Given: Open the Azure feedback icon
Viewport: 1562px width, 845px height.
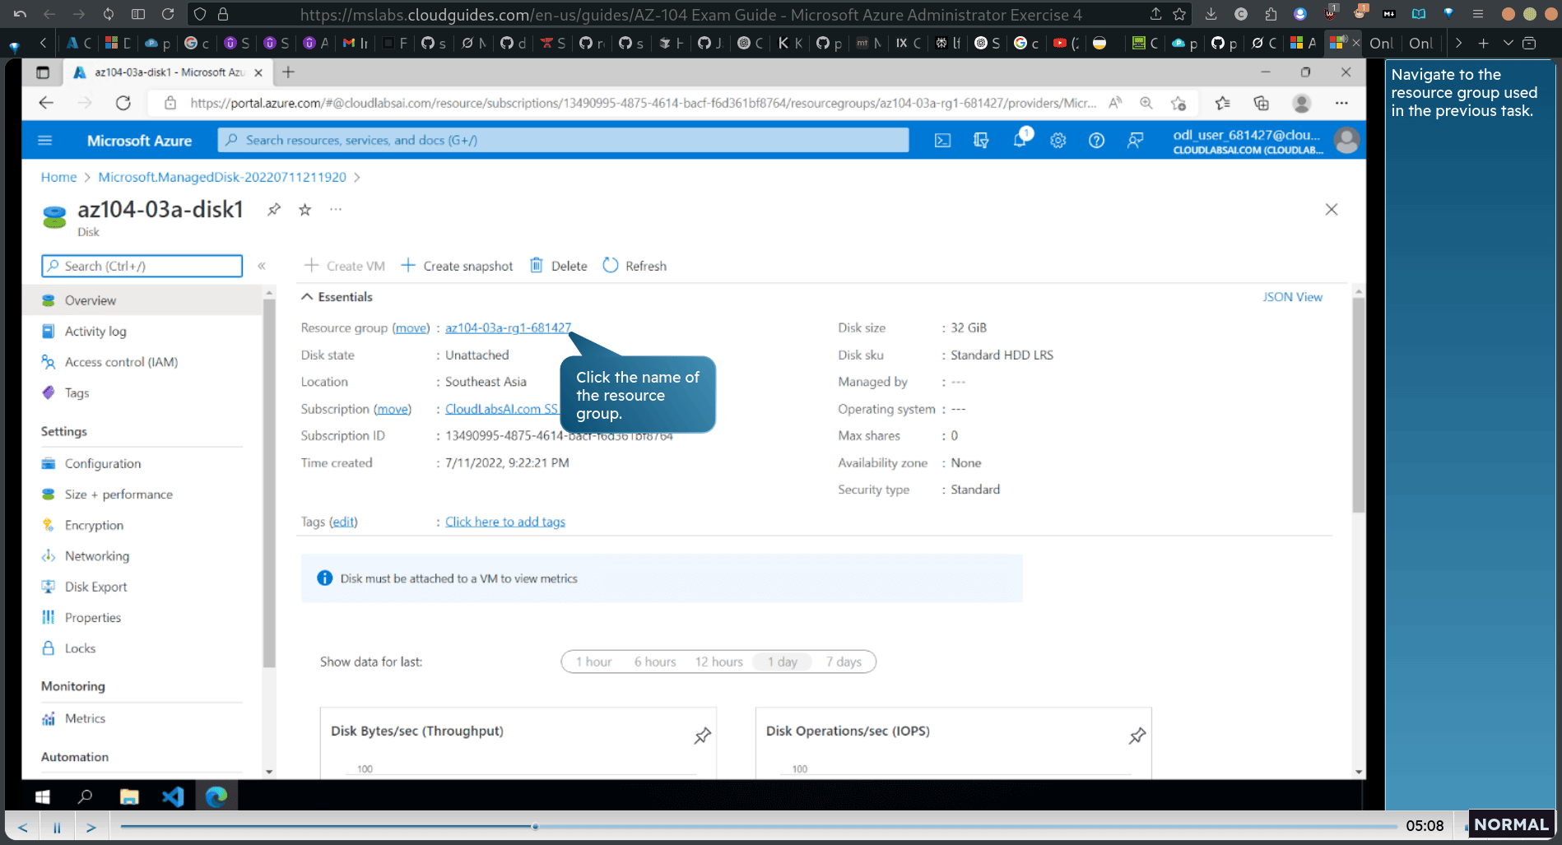Looking at the screenshot, I should click(1136, 141).
